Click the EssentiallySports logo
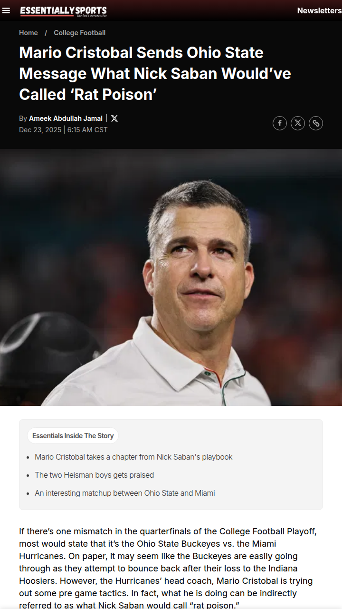The width and height of the screenshot is (342, 609). coord(63,11)
